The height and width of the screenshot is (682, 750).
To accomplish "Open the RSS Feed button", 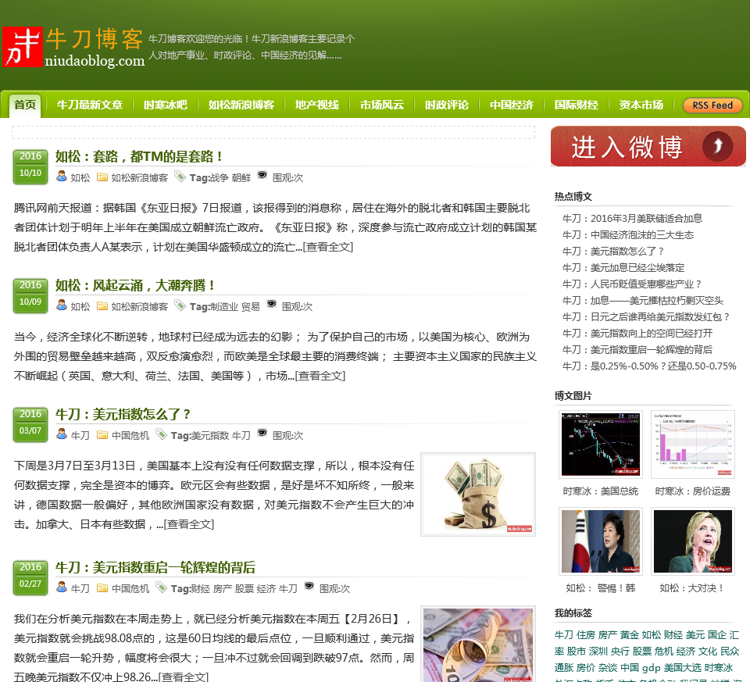I will pos(712,105).
